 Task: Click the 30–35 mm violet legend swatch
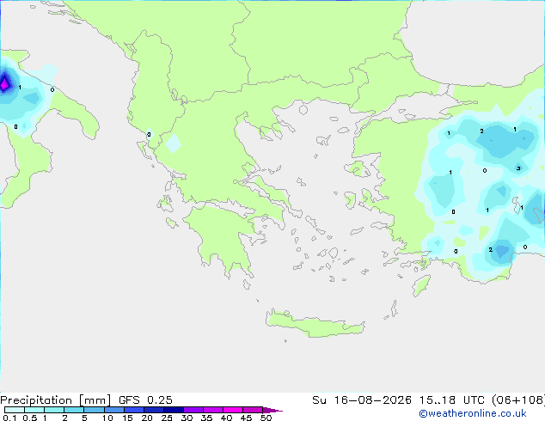[x=193, y=410]
